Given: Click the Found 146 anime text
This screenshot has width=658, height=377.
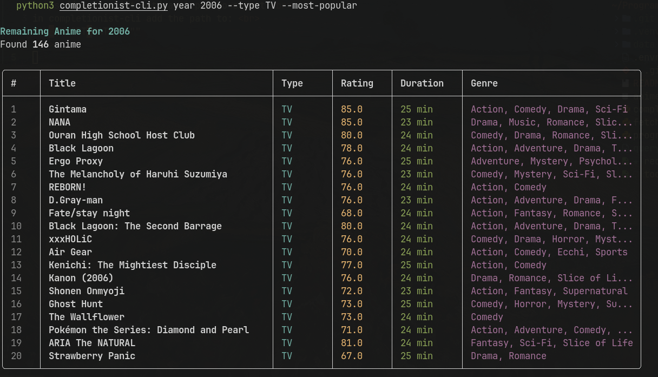Looking at the screenshot, I should coord(41,44).
